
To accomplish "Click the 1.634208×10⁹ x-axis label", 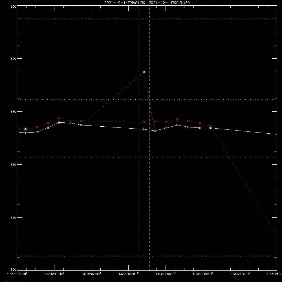I will (x=203, y=274).
